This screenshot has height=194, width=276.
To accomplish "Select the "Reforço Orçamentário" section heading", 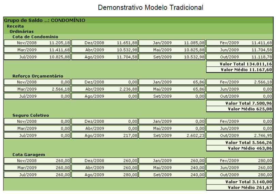I will click(37, 76).
